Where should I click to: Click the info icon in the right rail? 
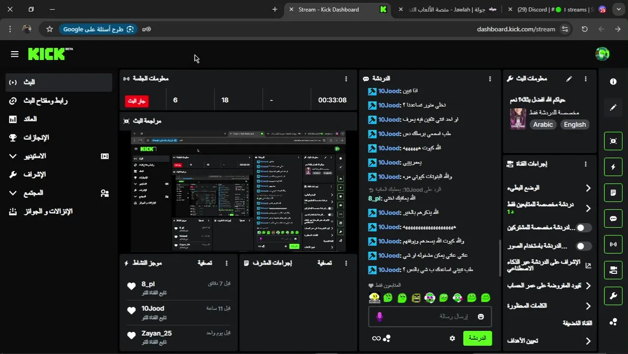coord(613,82)
